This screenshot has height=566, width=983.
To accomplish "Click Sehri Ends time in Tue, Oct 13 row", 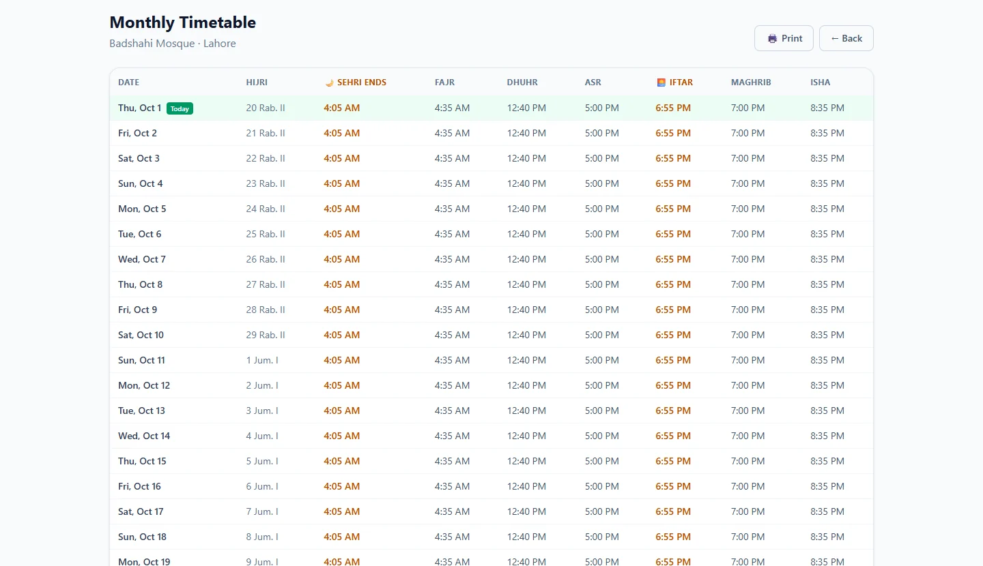I will coord(342,411).
